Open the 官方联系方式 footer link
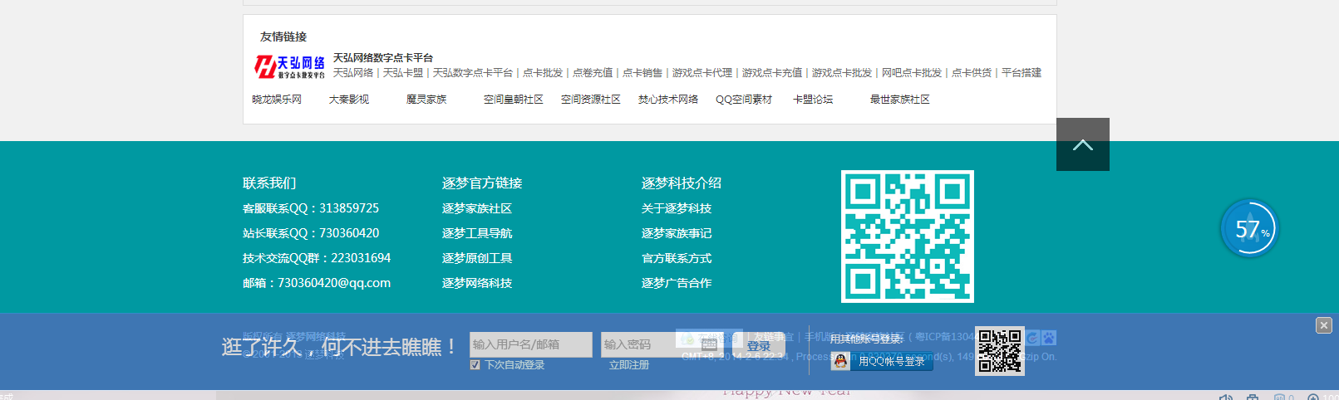Screen dimensions: 1339x400 coord(677,258)
